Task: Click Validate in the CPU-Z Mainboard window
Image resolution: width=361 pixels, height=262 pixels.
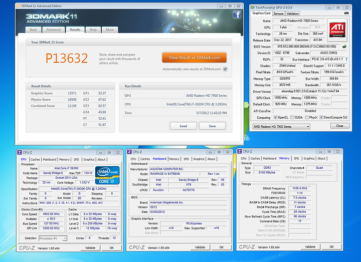Action: click(200, 247)
